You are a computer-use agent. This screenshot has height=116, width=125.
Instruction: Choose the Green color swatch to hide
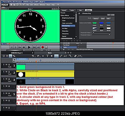point(95,23)
